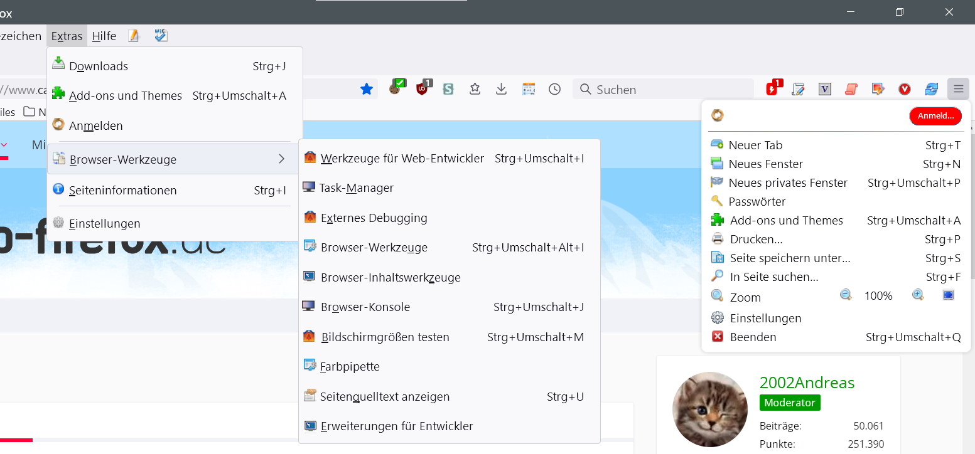Open Erweiterungen für Entwickler
Image resolution: width=975 pixels, height=454 pixels.
pos(450,426)
